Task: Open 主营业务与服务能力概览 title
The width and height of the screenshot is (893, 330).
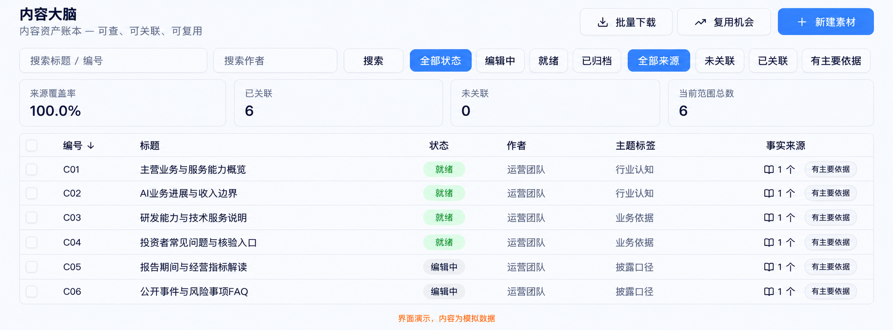Action: [193, 170]
